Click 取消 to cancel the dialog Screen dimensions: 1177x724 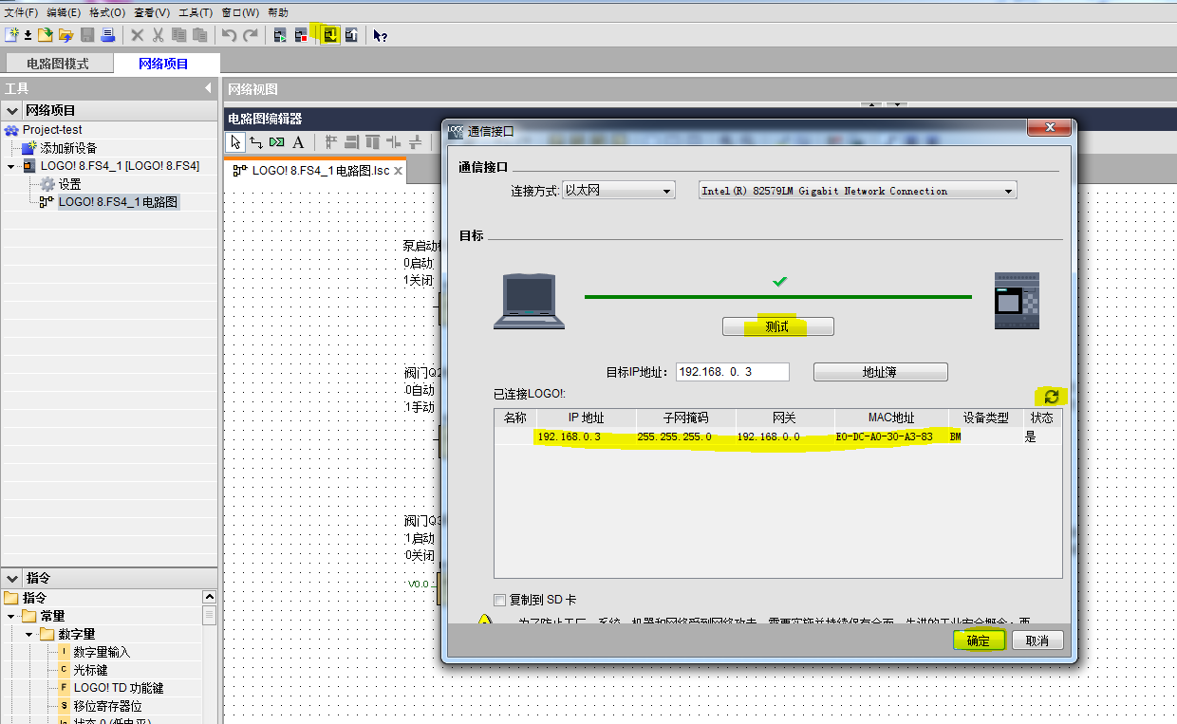click(x=1037, y=640)
